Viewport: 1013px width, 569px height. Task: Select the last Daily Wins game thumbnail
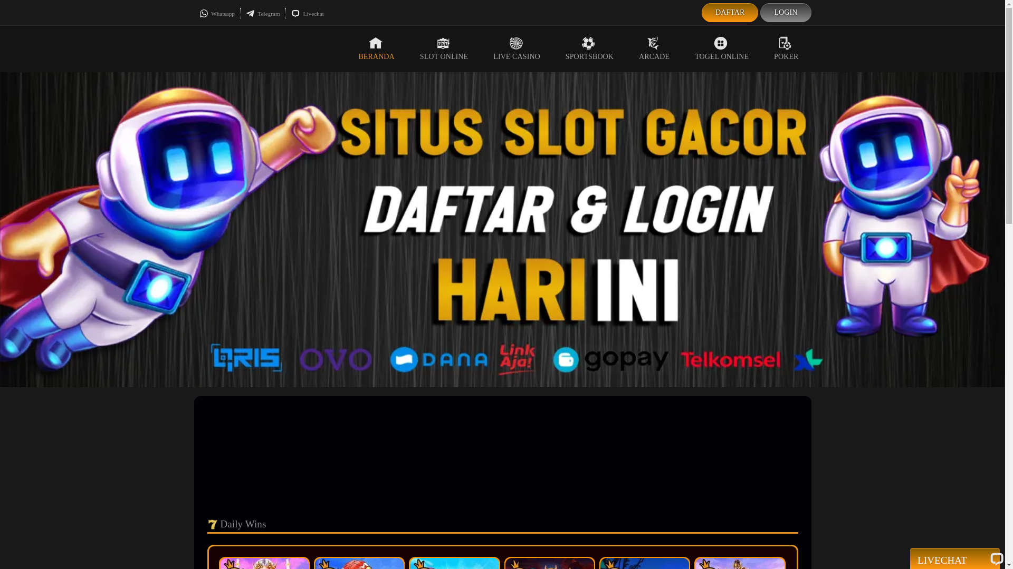(x=740, y=563)
